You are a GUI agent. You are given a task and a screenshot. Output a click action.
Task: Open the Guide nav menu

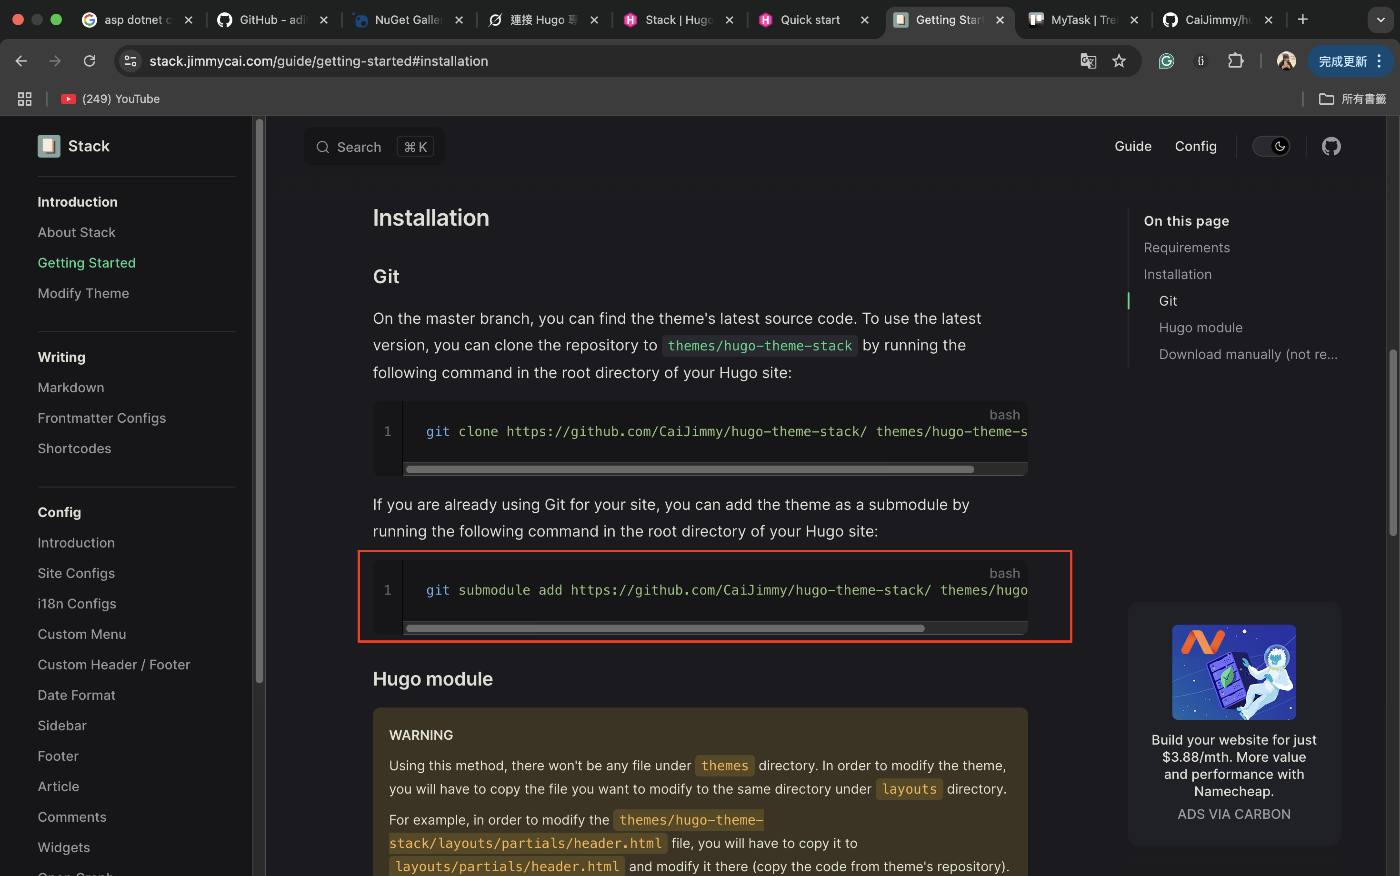(x=1133, y=146)
